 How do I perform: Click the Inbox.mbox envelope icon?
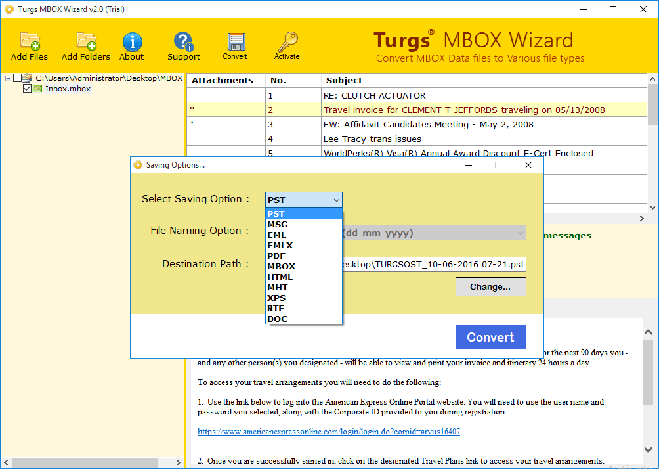(x=37, y=88)
